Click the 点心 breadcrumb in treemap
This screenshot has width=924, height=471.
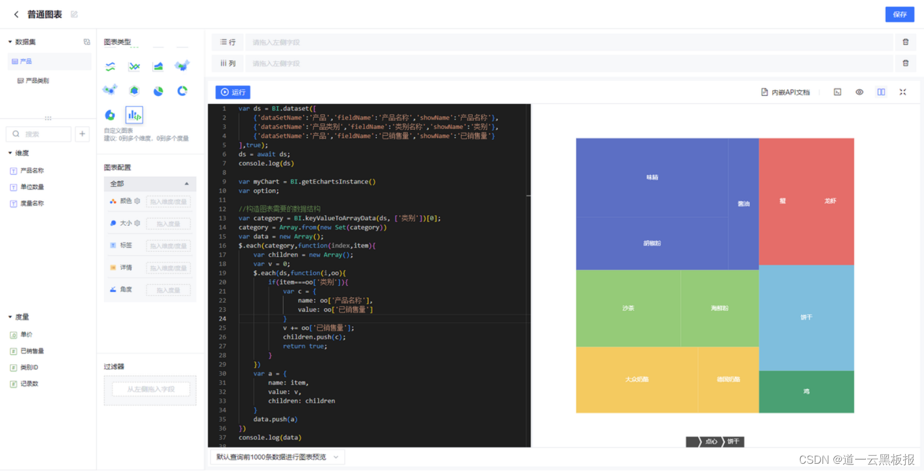coord(711,441)
